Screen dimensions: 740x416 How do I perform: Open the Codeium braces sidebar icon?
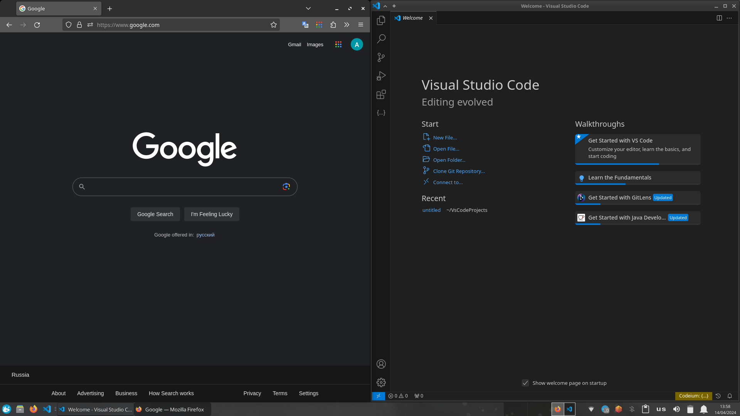point(381,113)
